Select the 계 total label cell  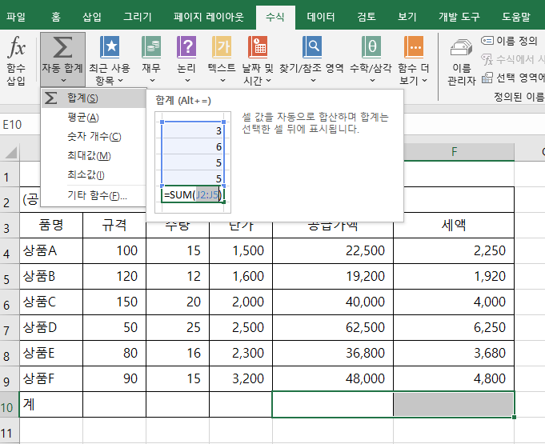[x=51, y=404]
